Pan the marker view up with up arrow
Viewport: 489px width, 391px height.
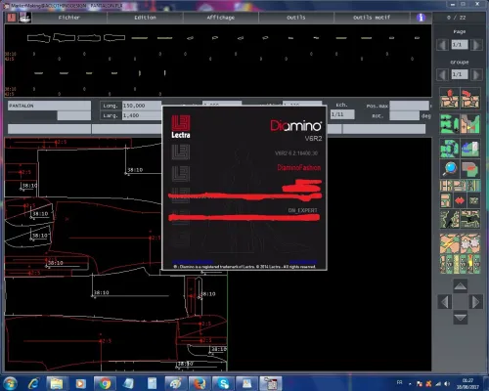click(x=460, y=286)
